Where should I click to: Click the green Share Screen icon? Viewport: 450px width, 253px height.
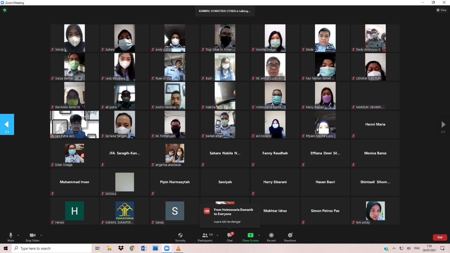pos(250,235)
